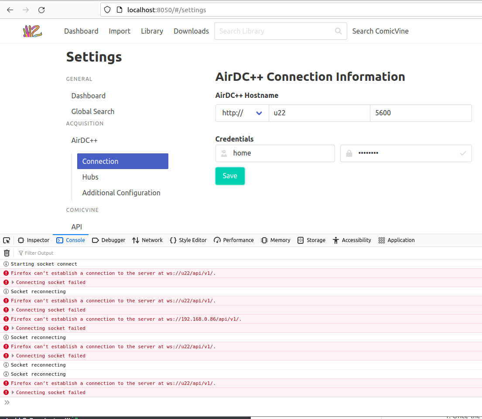This screenshot has height=419, width=482.
Task: Clear console output with the trash icon
Action: click(7, 253)
